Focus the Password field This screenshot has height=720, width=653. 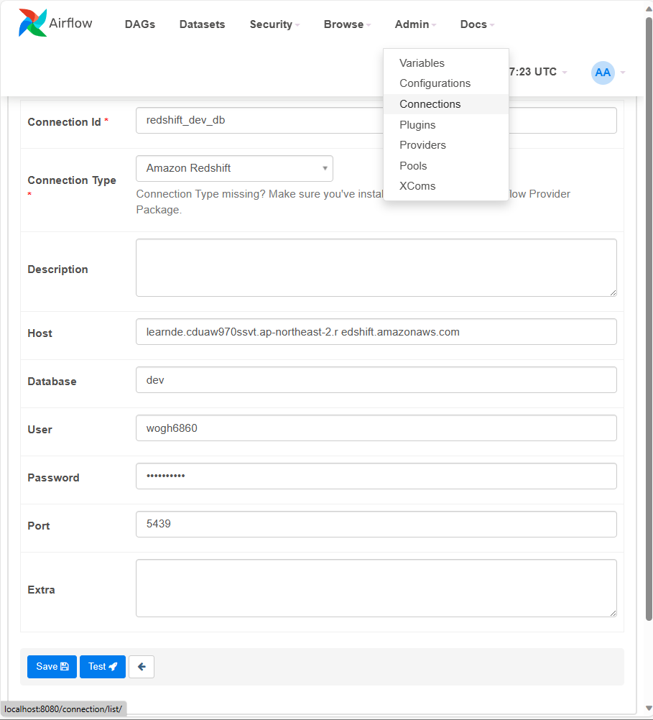376,476
